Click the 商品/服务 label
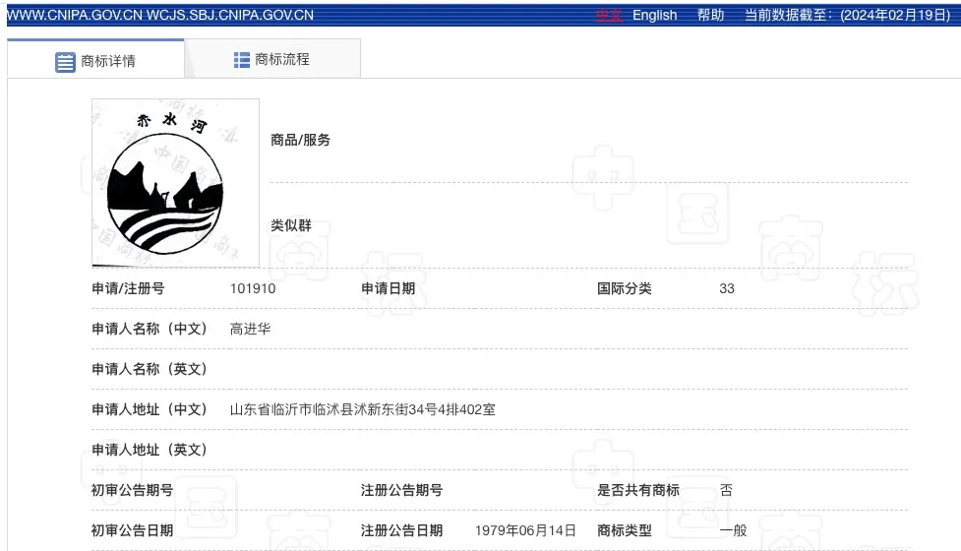This screenshot has width=961, height=551. (x=300, y=141)
